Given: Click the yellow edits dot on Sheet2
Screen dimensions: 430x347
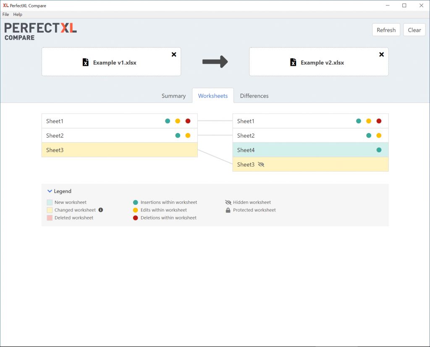Looking at the screenshot, I should (187, 135).
